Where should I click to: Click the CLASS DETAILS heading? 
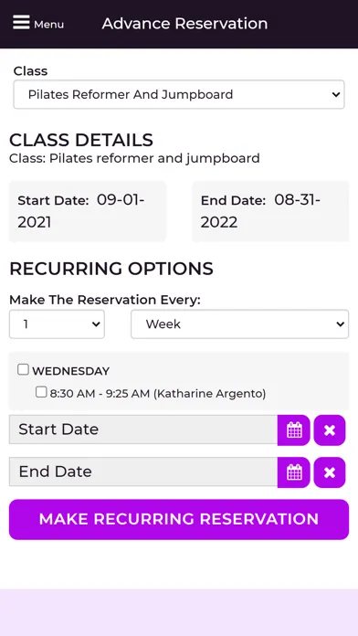[81, 141]
